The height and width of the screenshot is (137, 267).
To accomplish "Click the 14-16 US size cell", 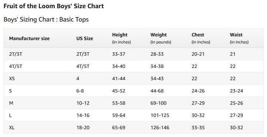I will 83,115.
